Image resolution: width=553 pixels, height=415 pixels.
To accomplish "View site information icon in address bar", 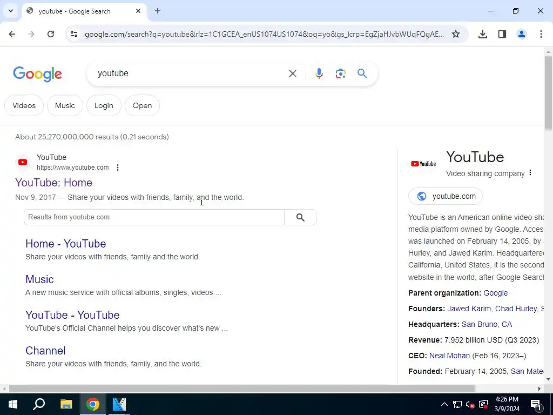I will [74, 34].
